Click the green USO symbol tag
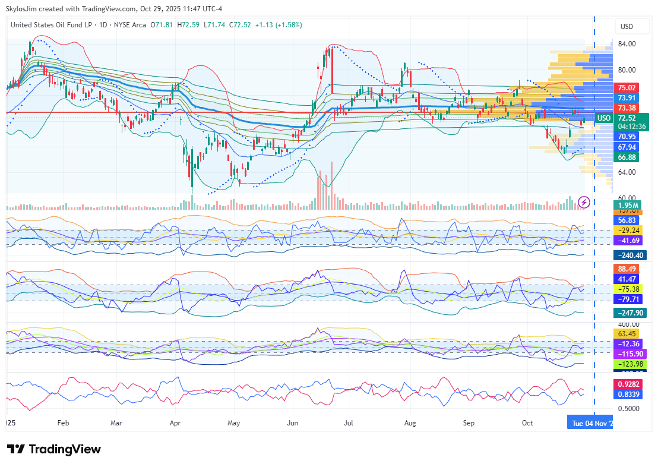The image size is (658, 467). coord(603,118)
